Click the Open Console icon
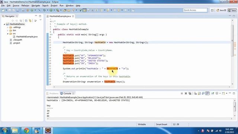238x134 pixels. [223, 93]
